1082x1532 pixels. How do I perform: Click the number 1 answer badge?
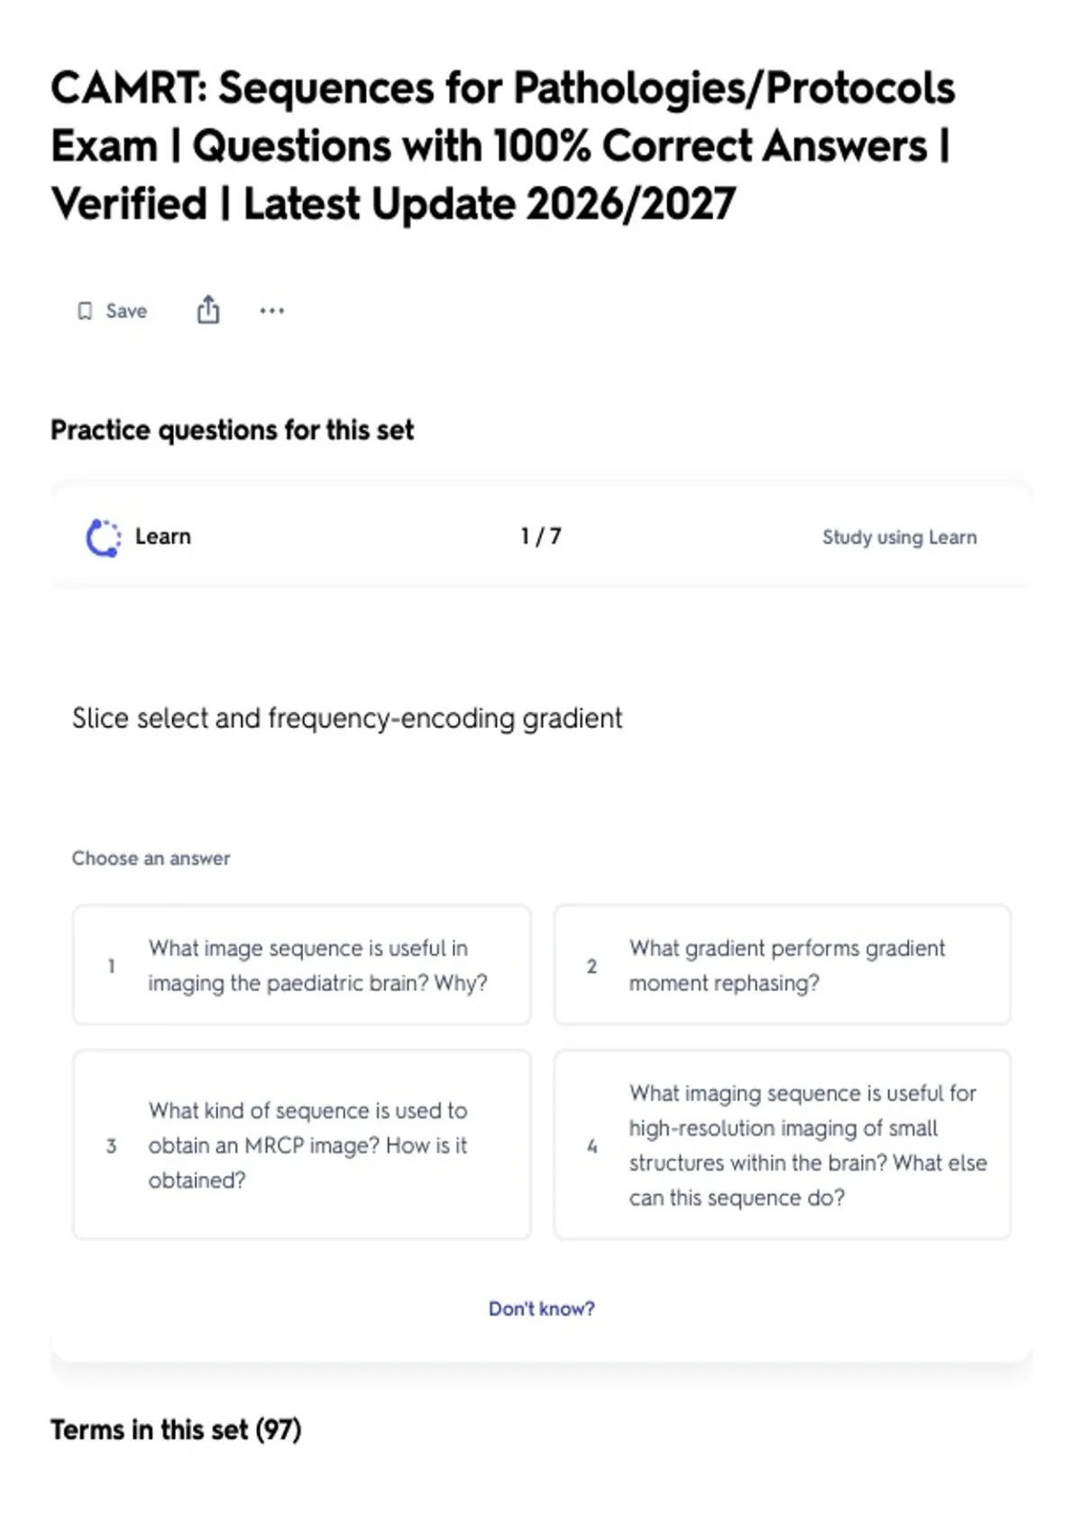pos(111,966)
